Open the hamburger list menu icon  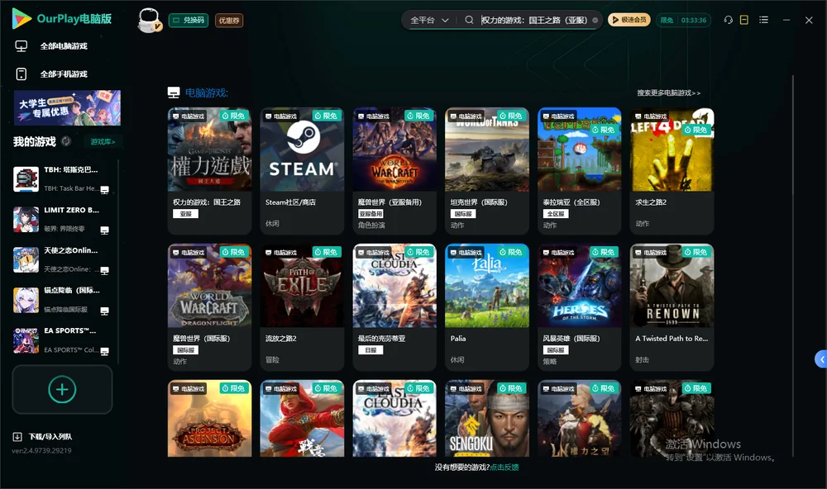coord(763,20)
